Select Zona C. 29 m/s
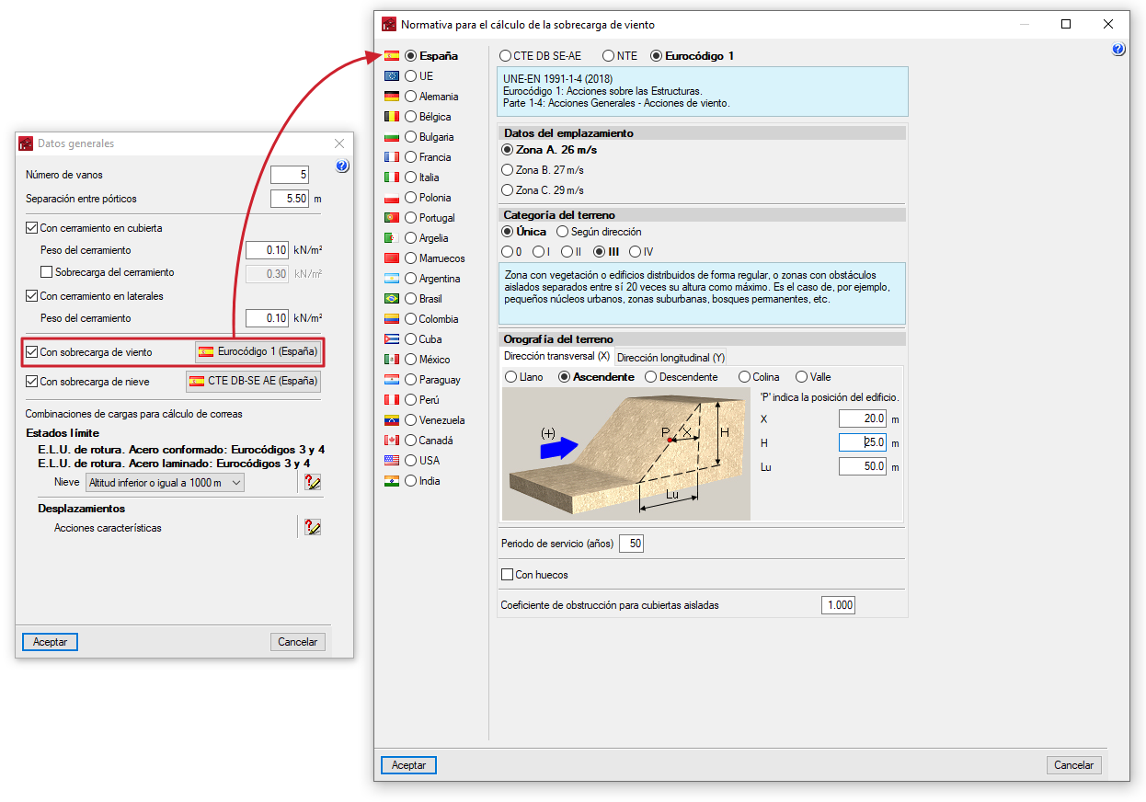This screenshot has width=1146, height=802. (x=508, y=190)
